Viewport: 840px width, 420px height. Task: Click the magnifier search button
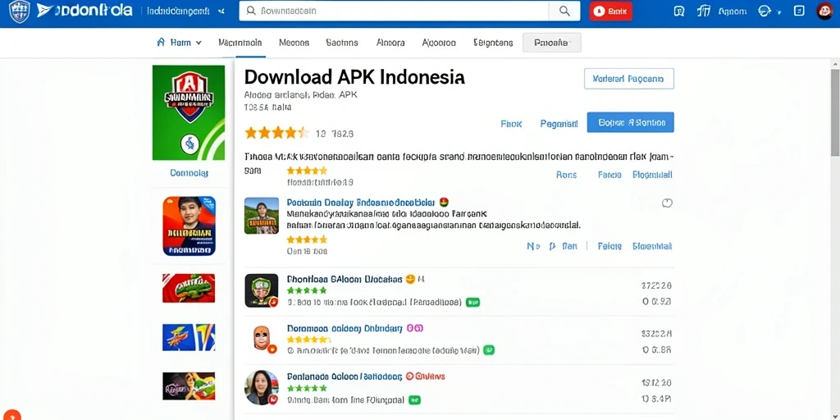564,11
